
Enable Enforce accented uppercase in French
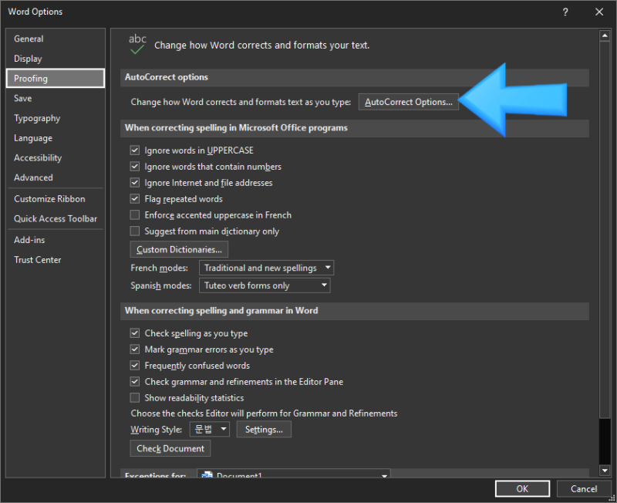135,215
